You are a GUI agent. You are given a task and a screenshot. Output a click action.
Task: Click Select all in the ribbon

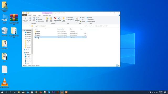[x=90, y=17]
